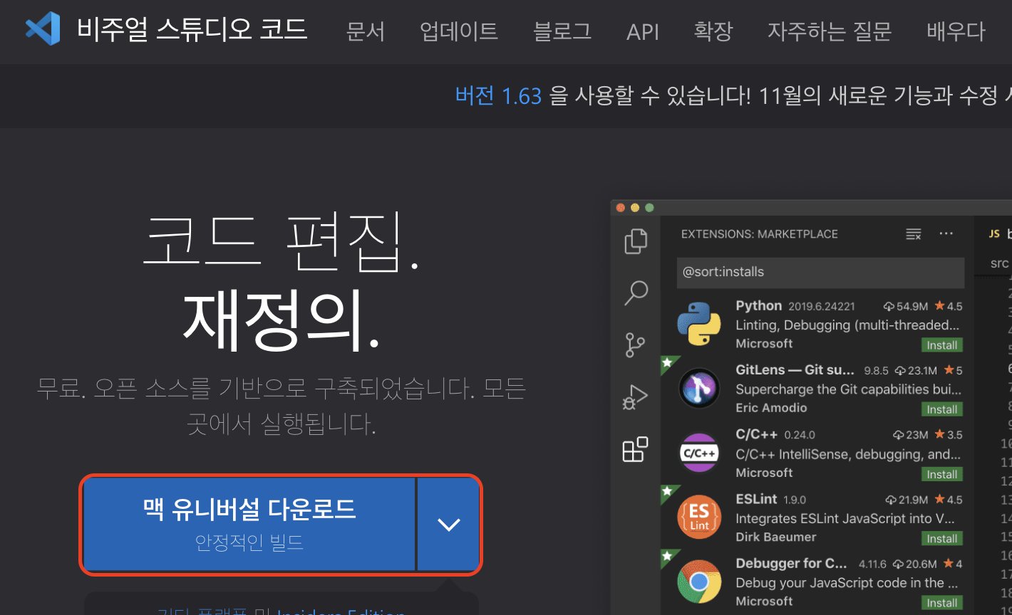1012x615 pixels.
Task: Click the 맥 유니버설 다운로드 button
Action: [249, 525]
